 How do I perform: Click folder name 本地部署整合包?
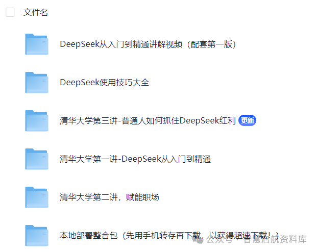pos(169,236)
